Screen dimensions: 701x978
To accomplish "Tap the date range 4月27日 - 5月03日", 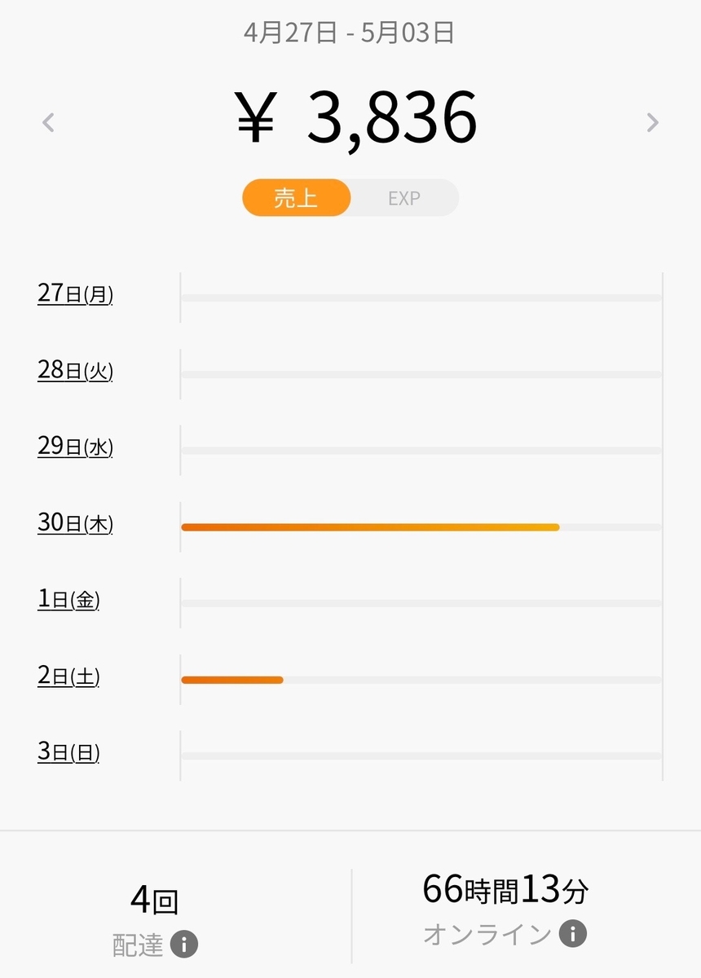I will pyautogui.click(x=349, y=33).
